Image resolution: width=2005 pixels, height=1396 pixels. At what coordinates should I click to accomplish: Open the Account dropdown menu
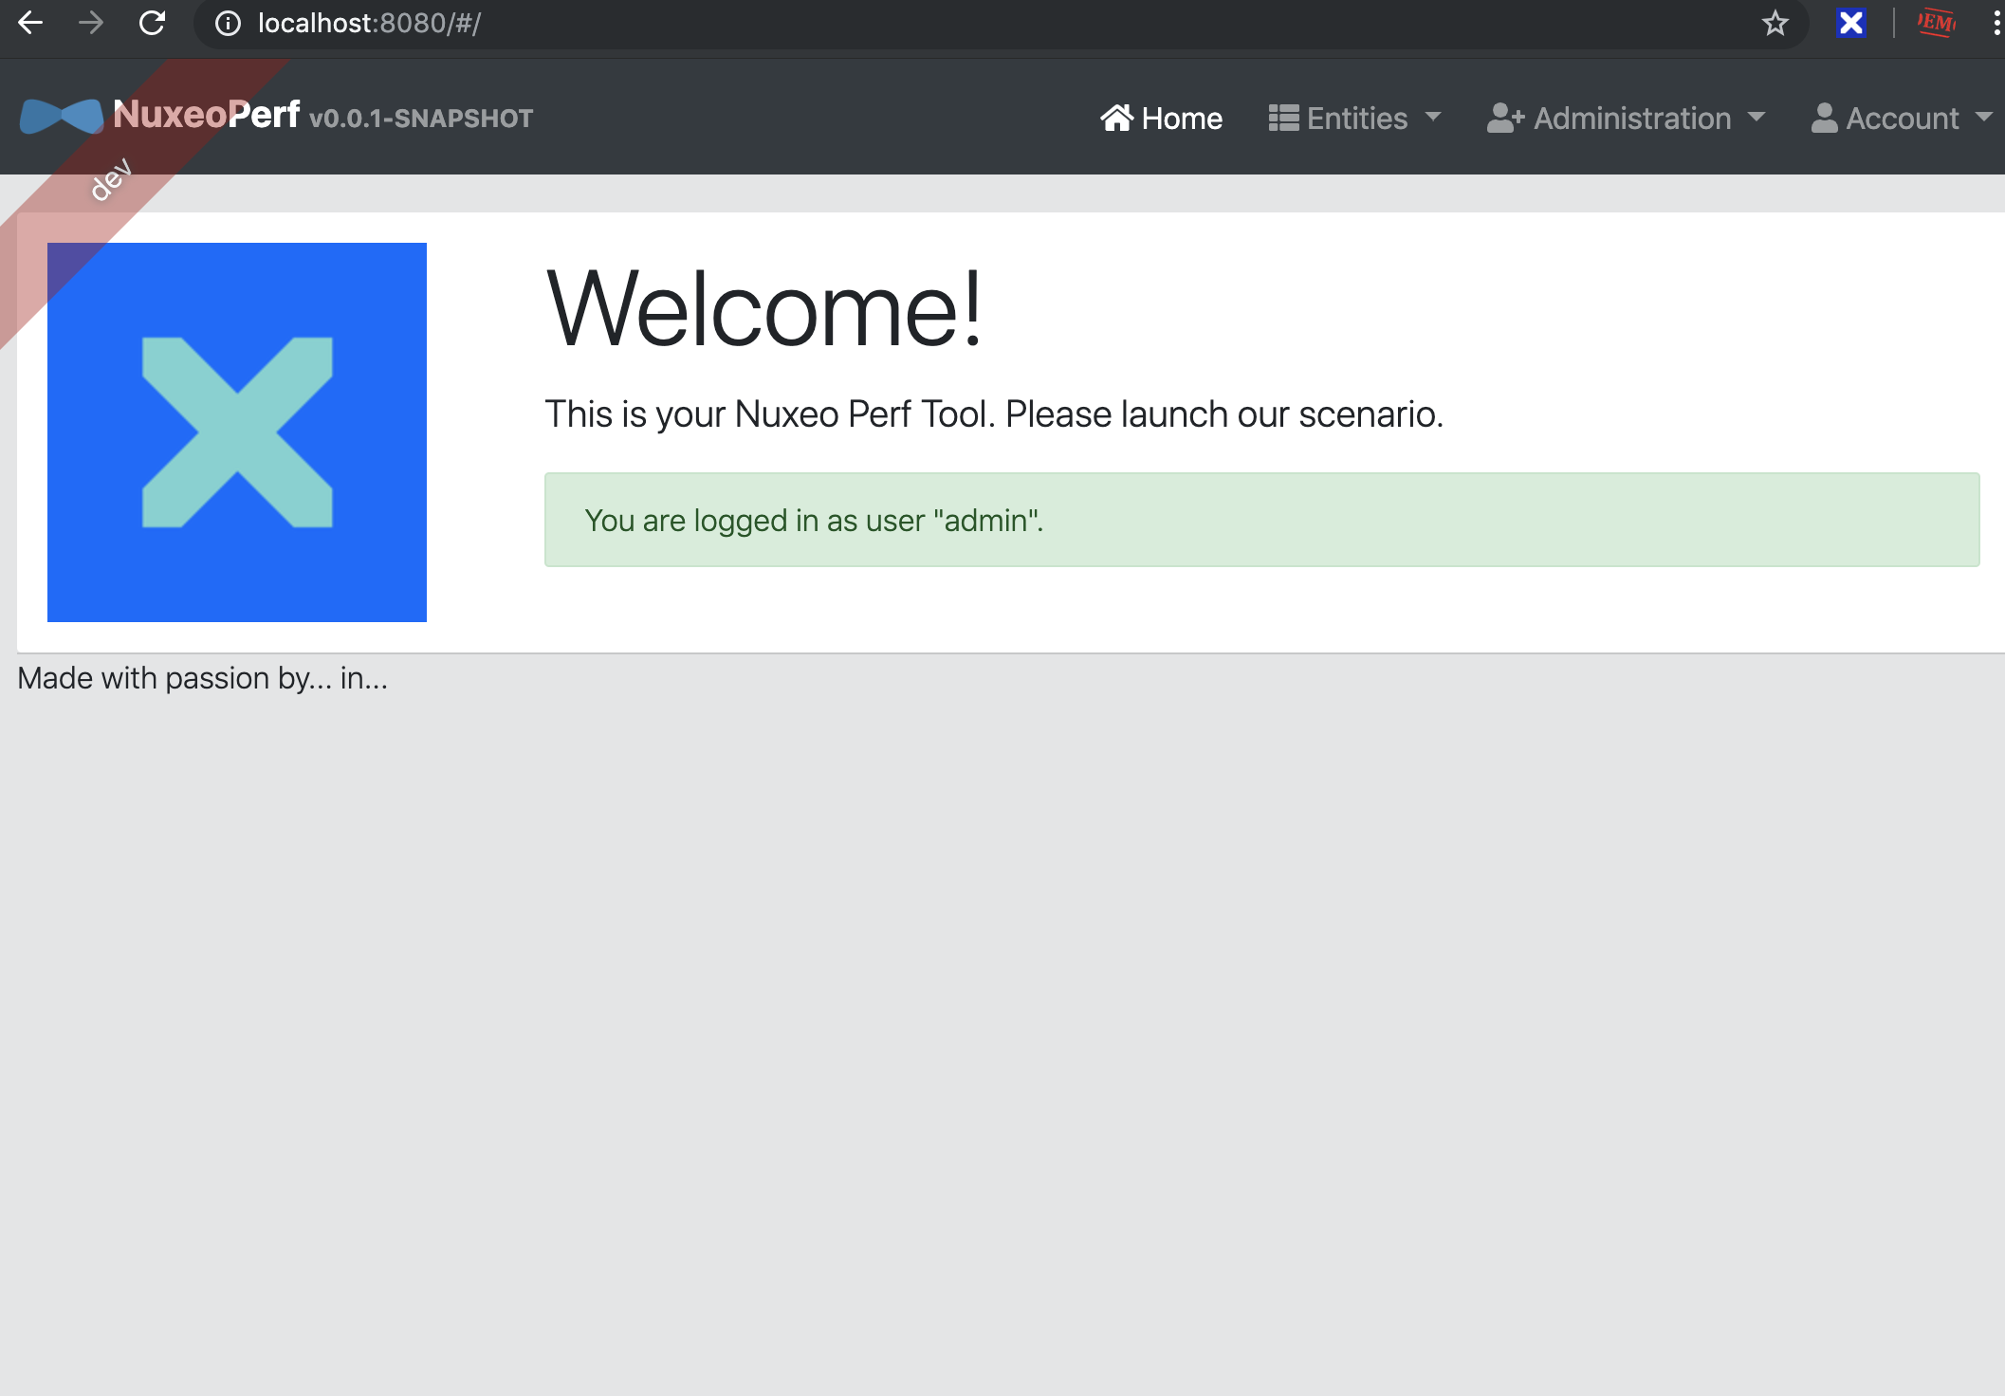click(1901, 118)
